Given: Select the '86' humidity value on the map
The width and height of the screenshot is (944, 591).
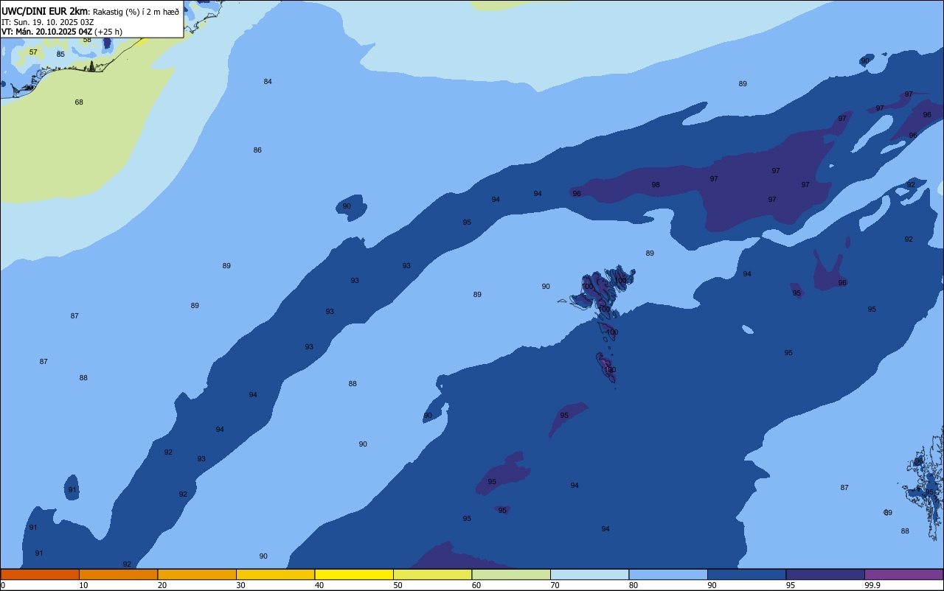Looking at the screenshot, I should coord(257,150).
